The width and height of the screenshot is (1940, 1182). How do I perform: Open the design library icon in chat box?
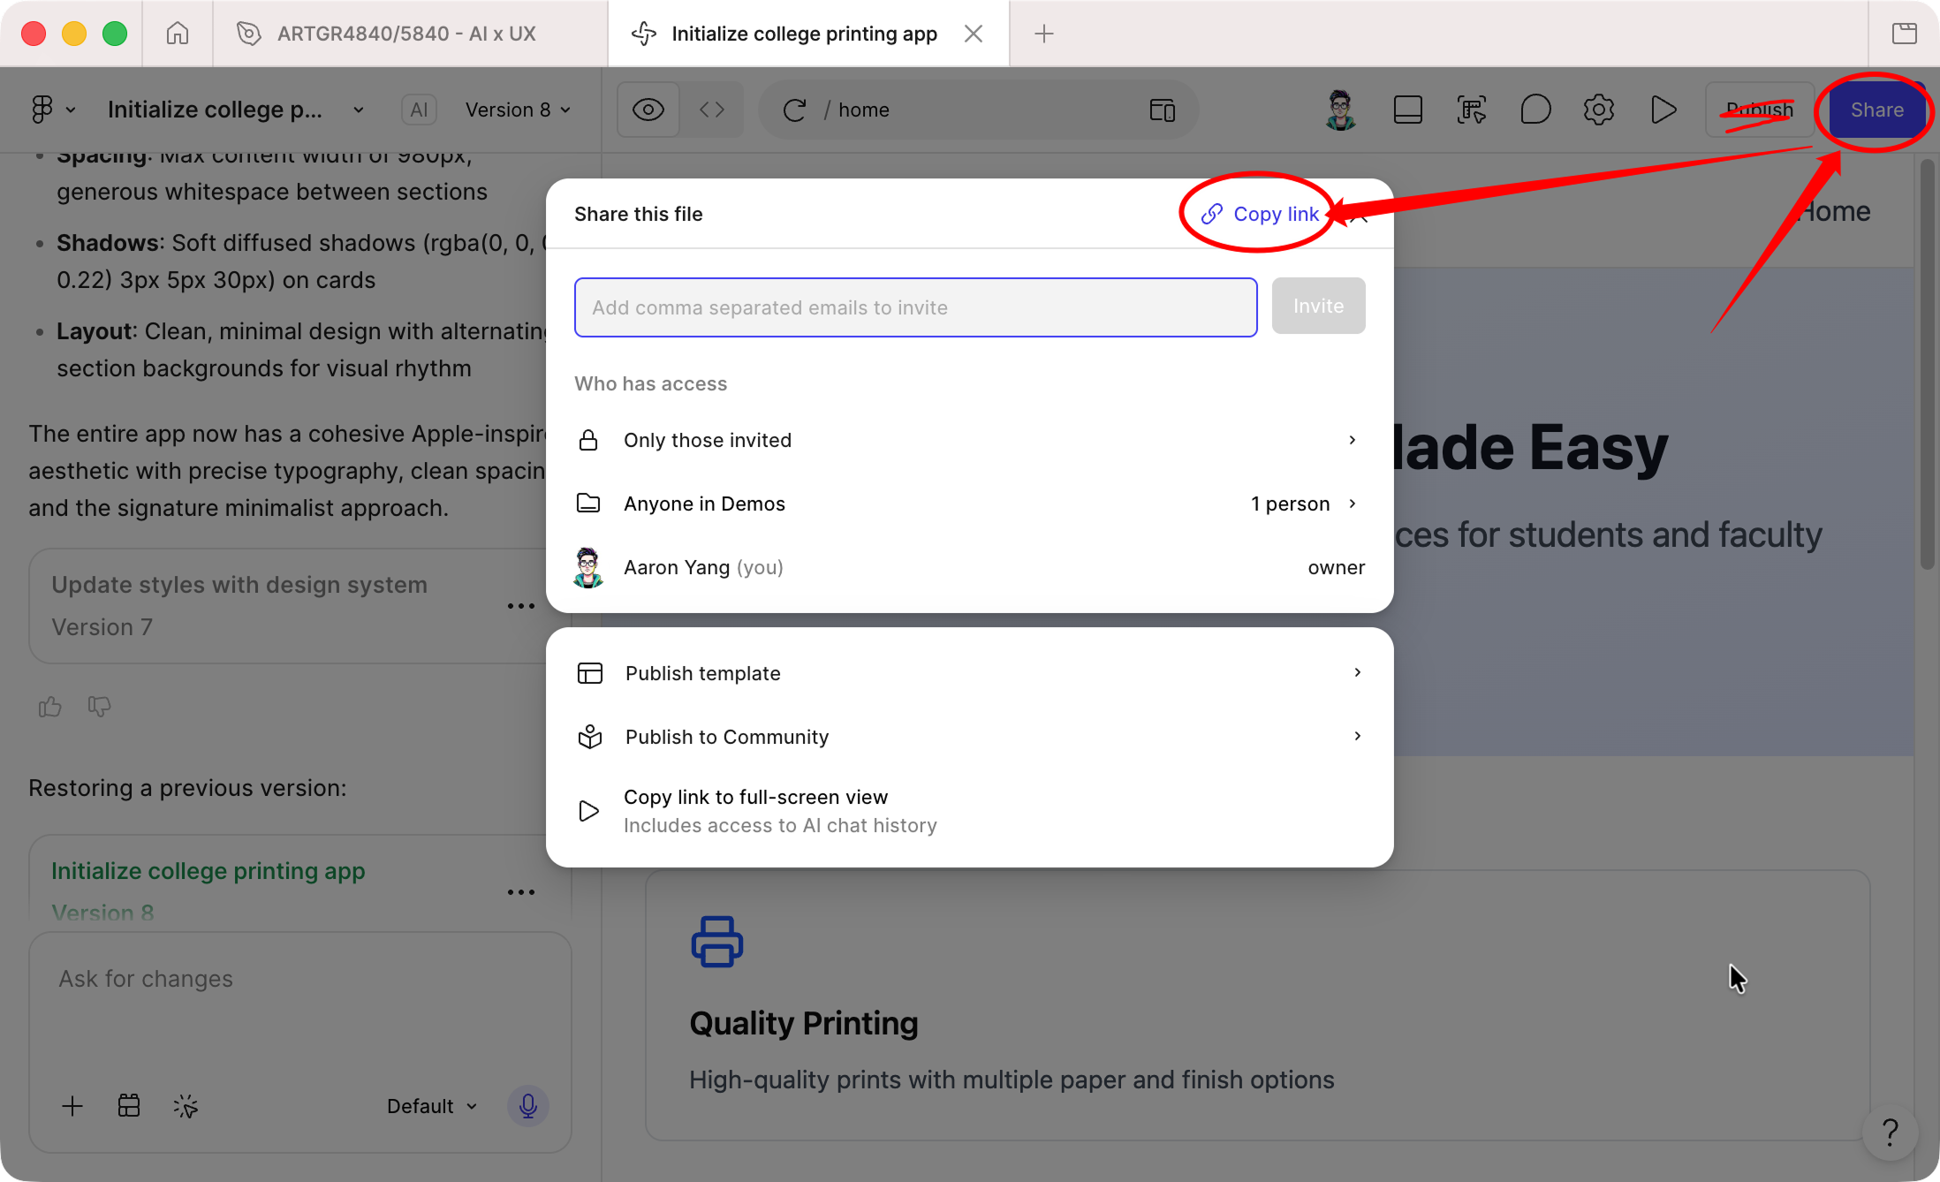tap(129, 1106)
